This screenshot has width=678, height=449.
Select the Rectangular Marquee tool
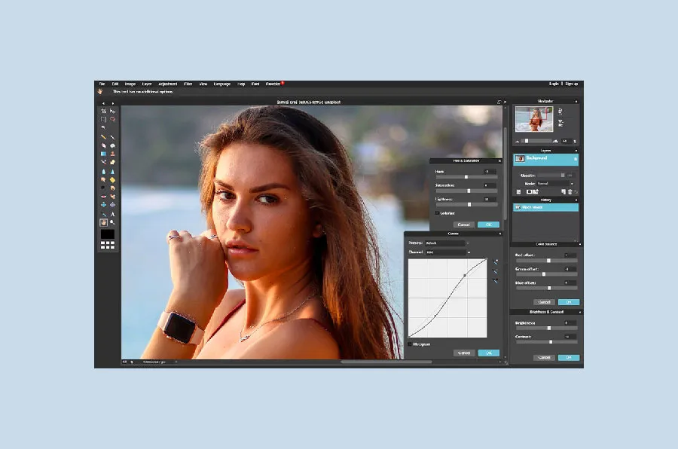point(103,119)
